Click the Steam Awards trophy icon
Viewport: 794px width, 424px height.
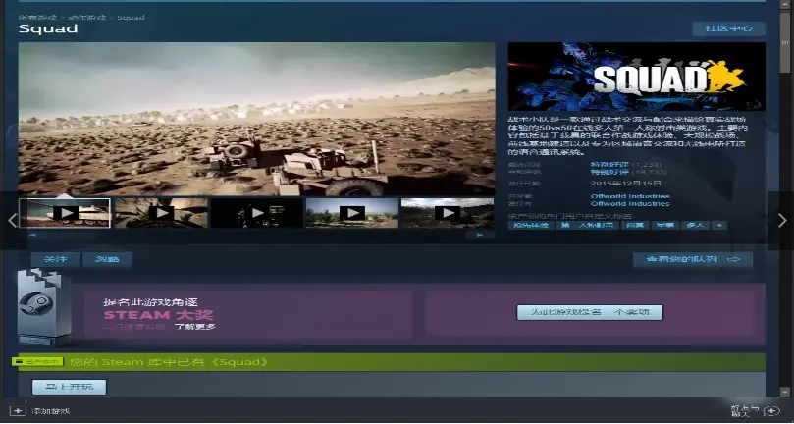click(42, 308)
